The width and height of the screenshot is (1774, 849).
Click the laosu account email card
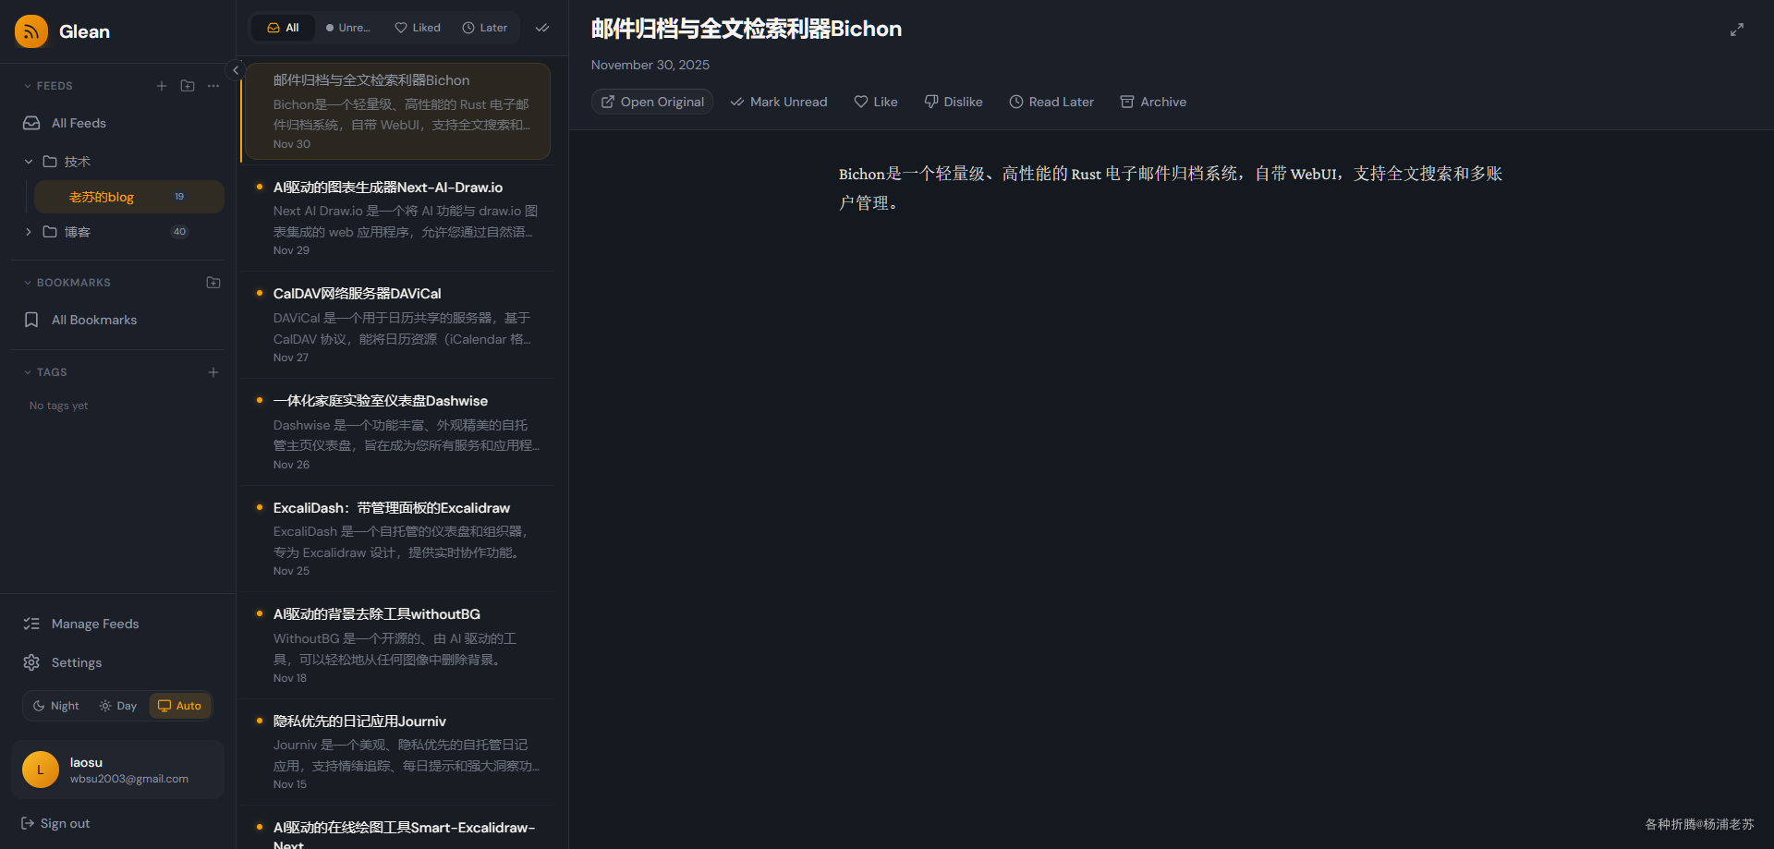click(118, 770)
